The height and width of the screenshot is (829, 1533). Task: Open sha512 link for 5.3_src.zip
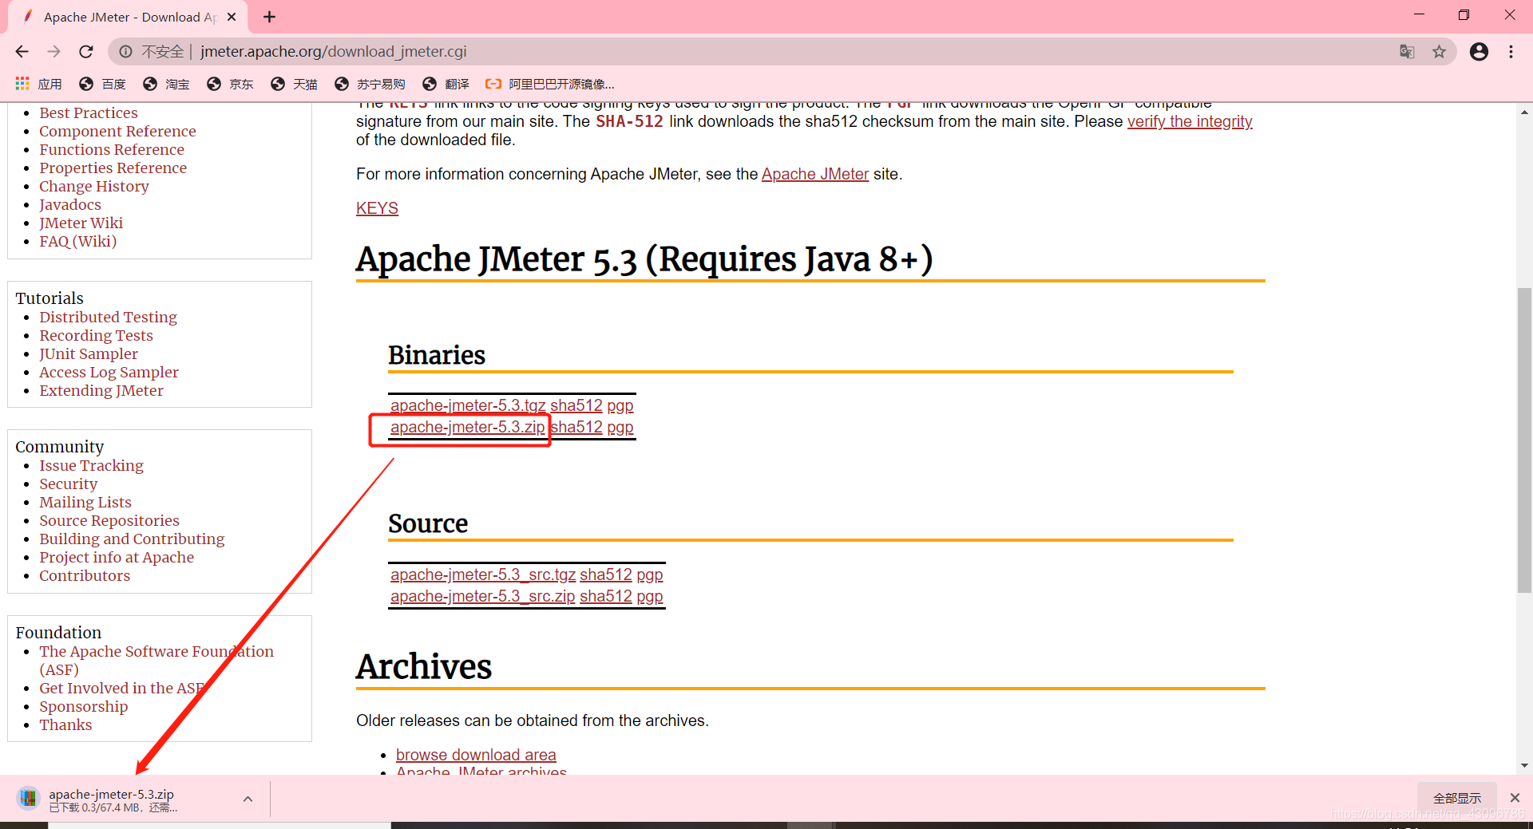(606, 597)
